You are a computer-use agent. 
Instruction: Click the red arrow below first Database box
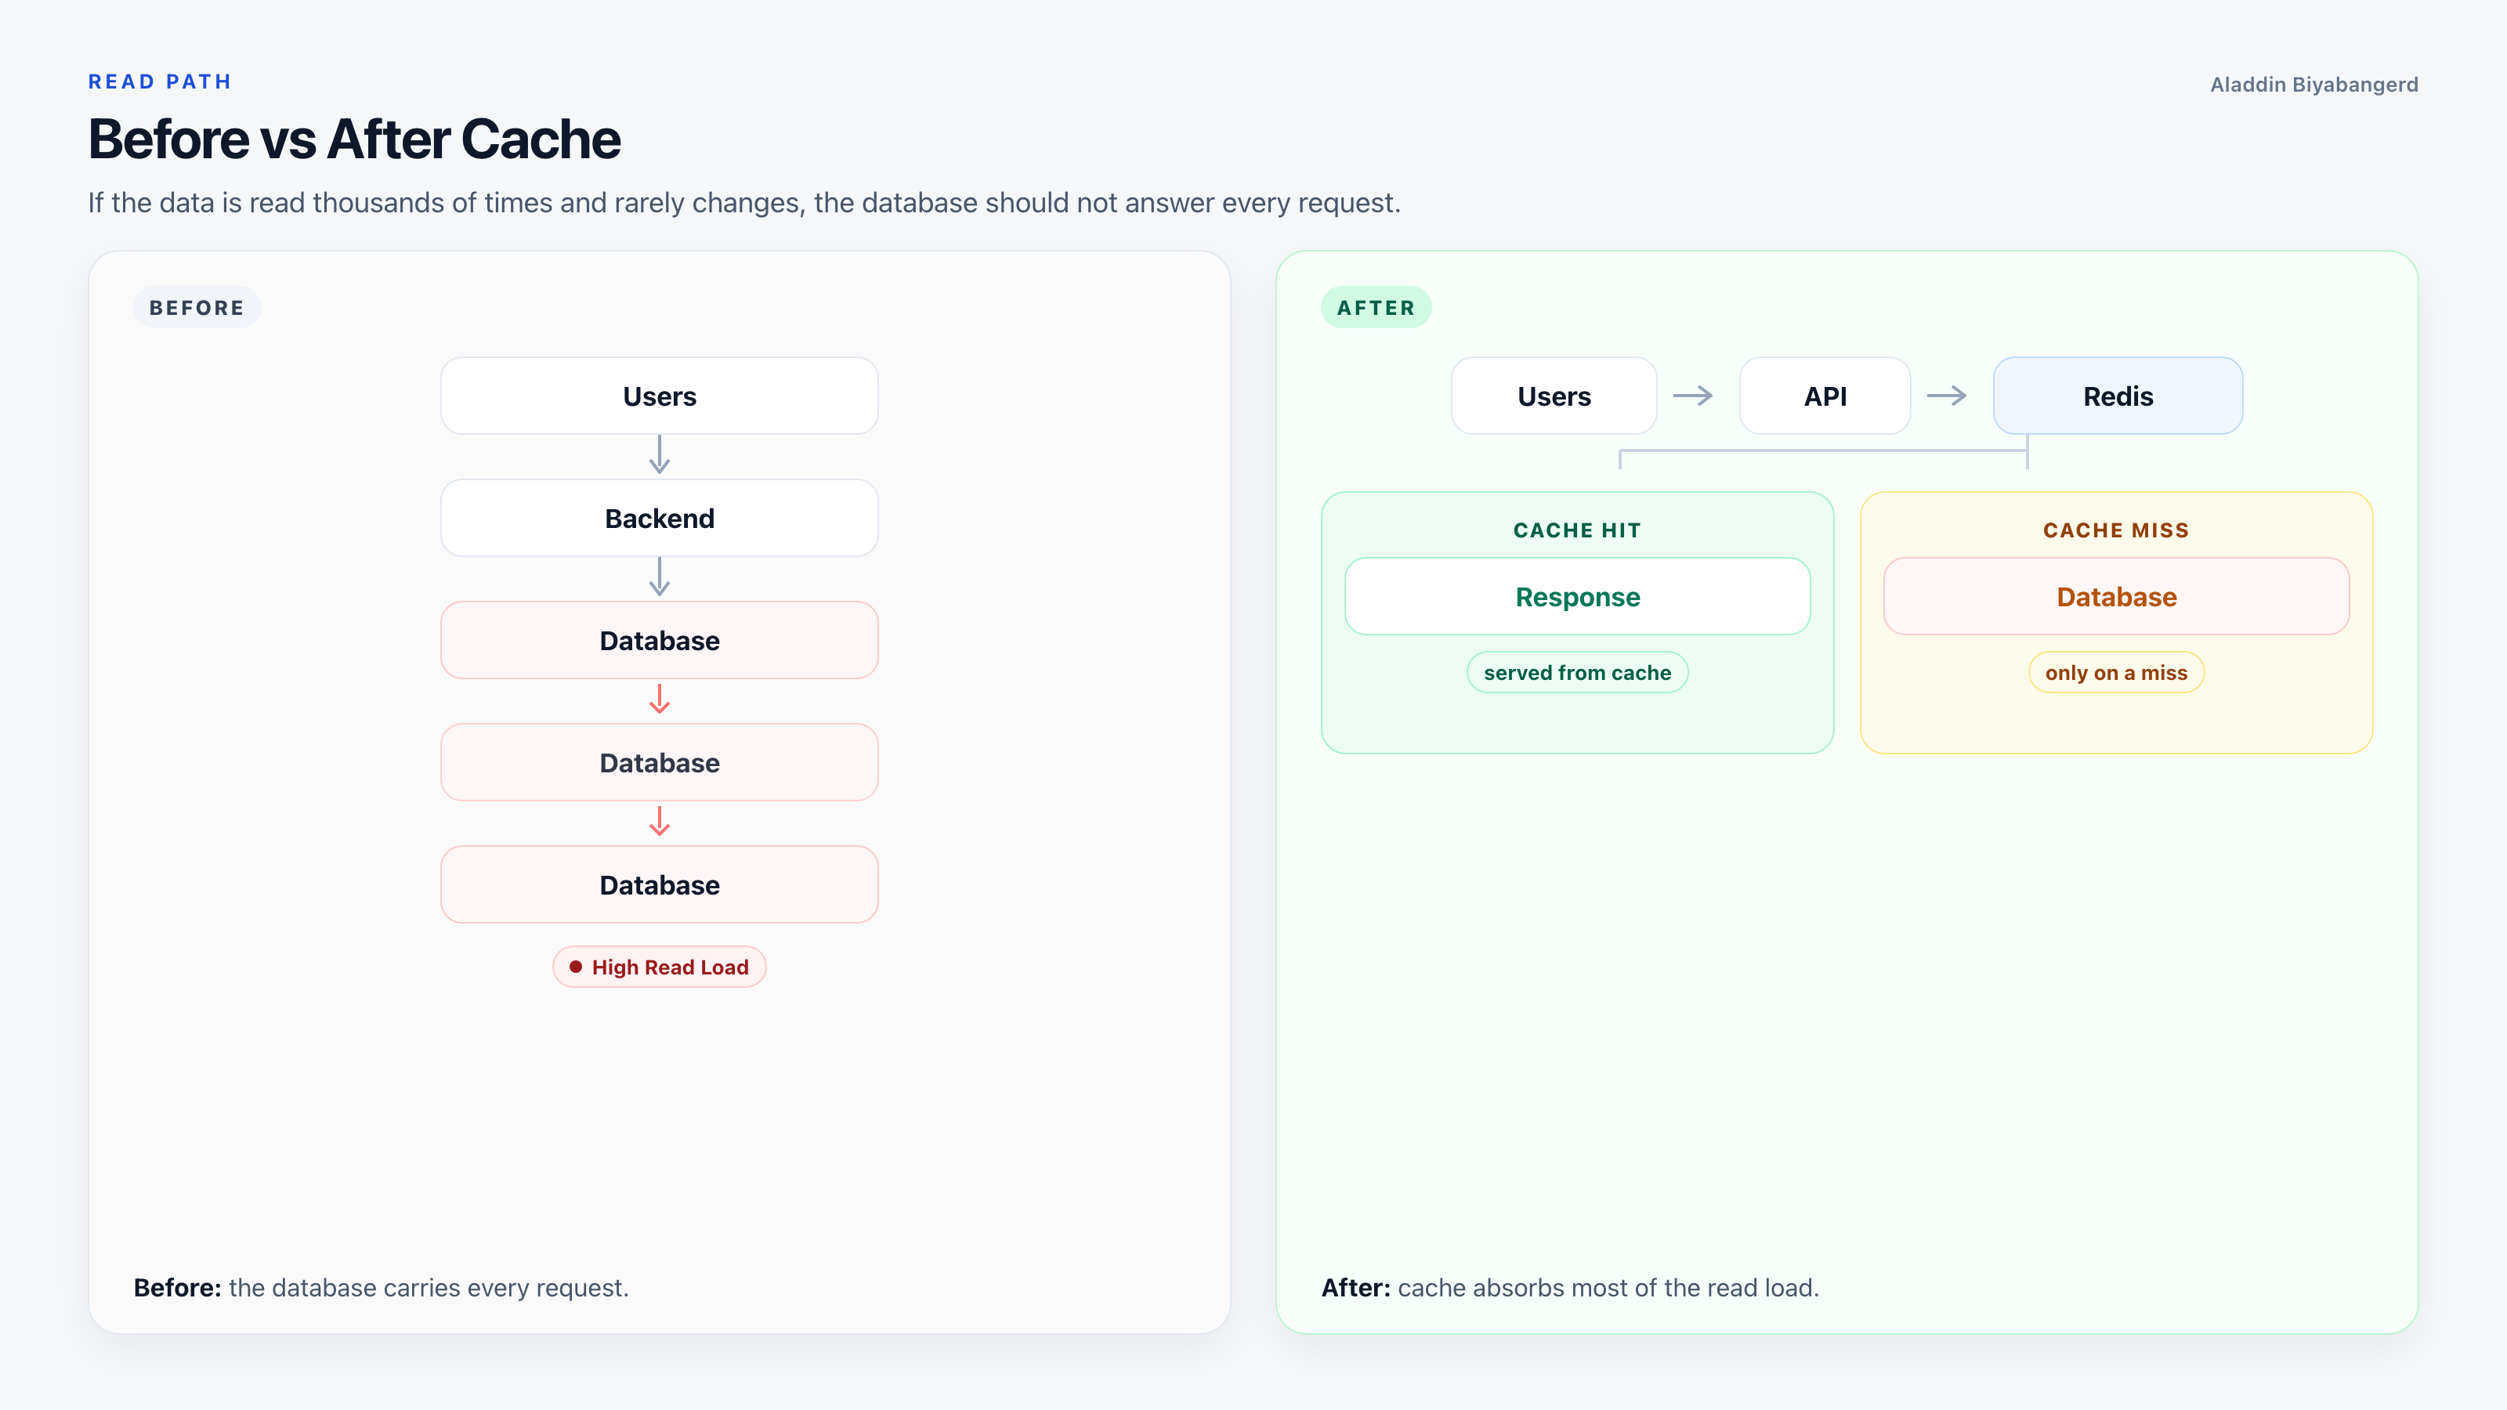(x=660, y=699)
